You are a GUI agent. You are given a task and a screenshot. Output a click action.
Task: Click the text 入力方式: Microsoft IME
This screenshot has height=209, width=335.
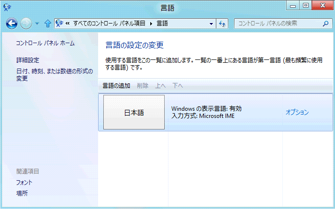[203, 116]
